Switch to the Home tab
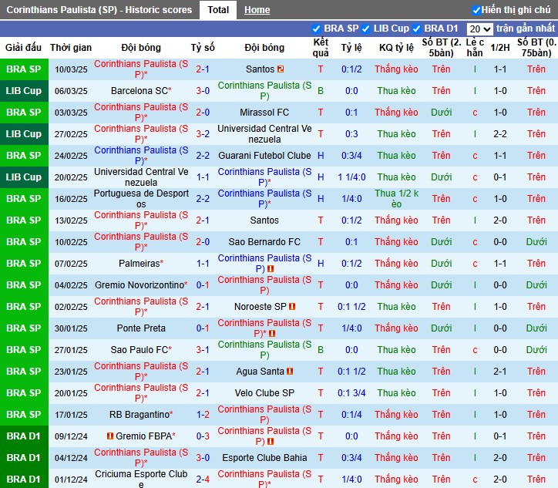 (257, 10)
